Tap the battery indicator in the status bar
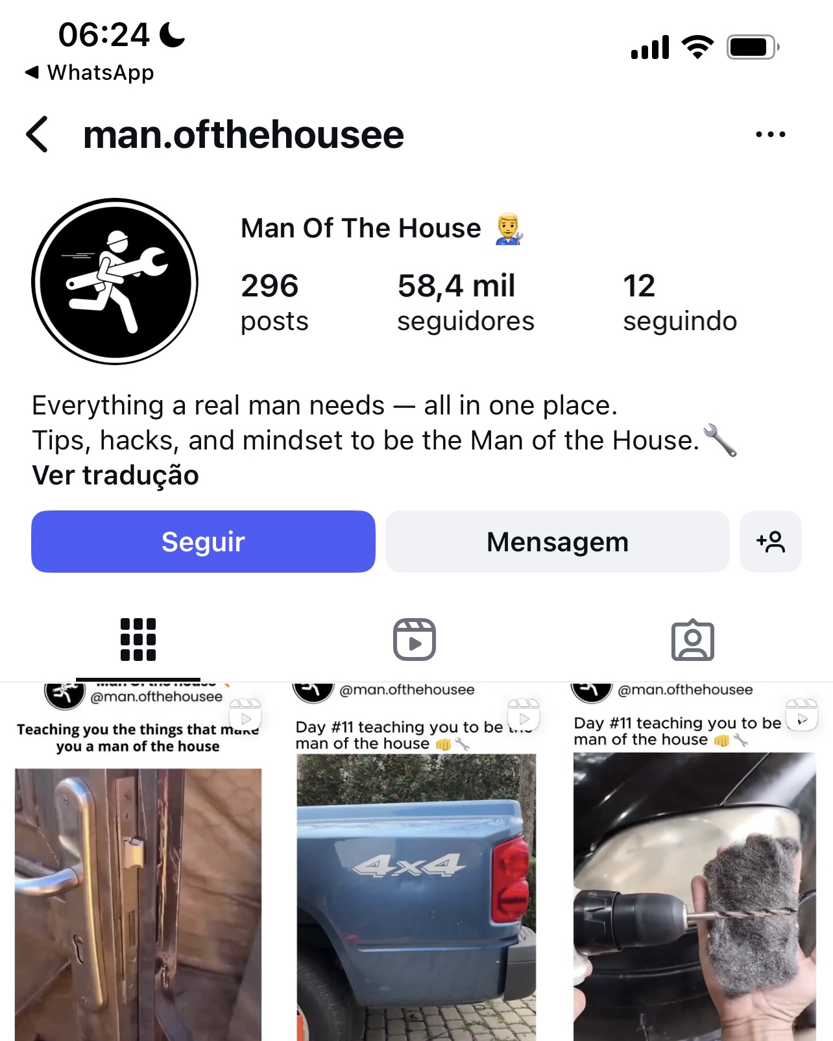The image size is (833, 1041). pos(753,47)
